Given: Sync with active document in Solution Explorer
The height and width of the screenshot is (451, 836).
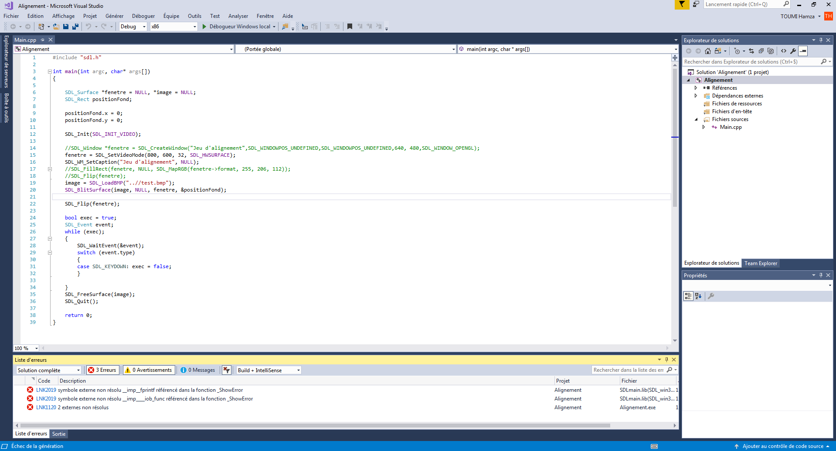Looking at the screenshot, I should 751,51.
